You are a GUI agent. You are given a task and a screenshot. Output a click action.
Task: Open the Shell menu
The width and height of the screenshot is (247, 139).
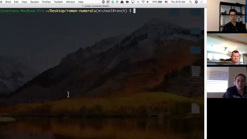click(x=8, y=2)
